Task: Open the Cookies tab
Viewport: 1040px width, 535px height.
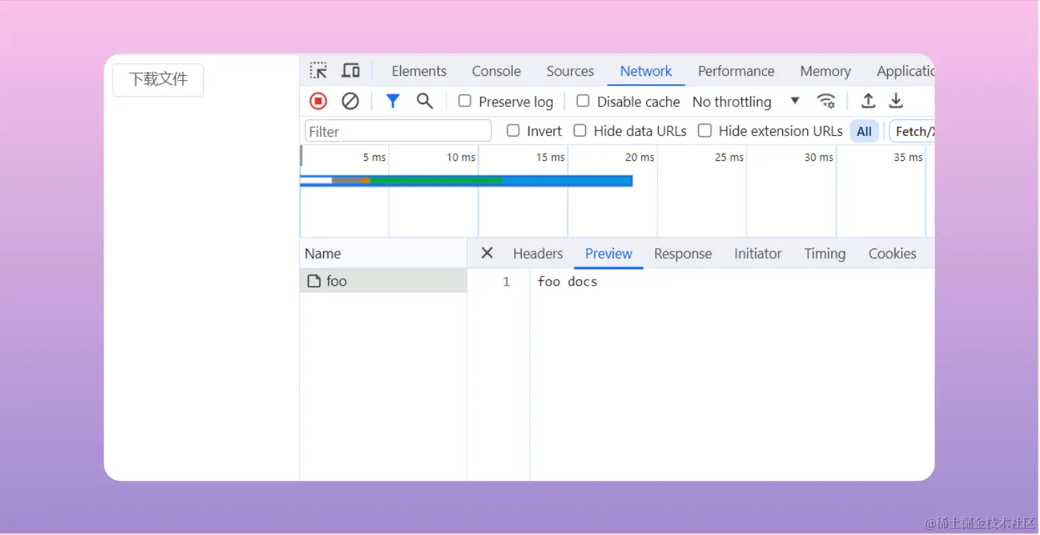Action: tap(892, 254)
